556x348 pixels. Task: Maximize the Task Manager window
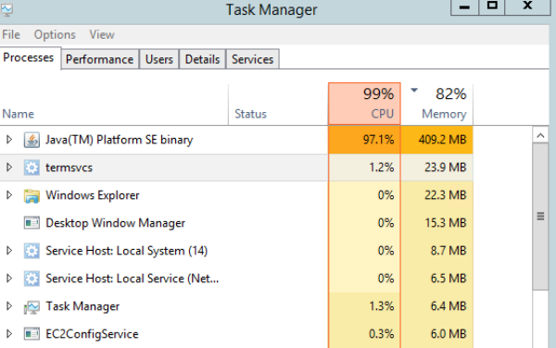coord(492,7)
